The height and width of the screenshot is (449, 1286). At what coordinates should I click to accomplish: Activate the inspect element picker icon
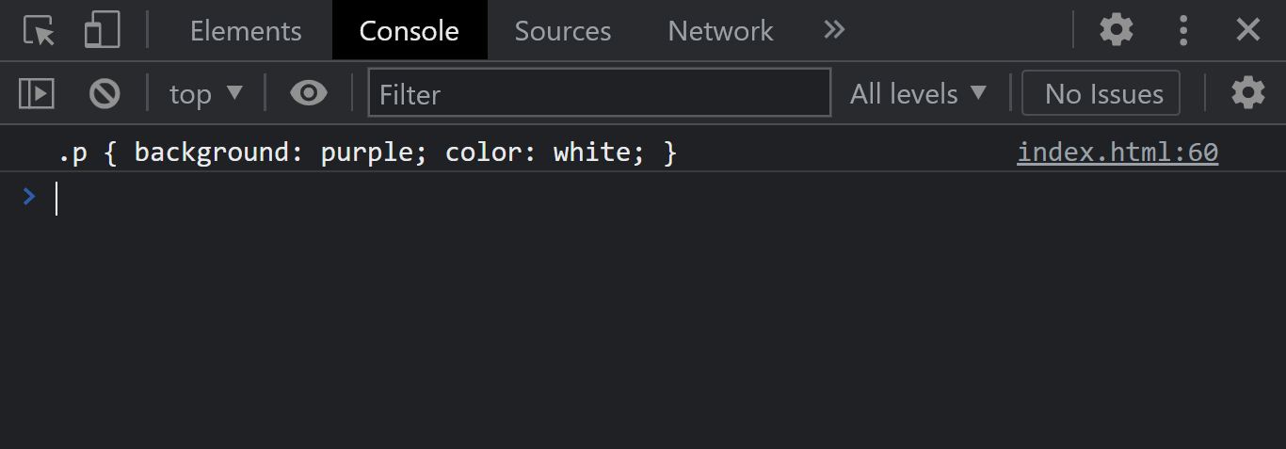40,31
